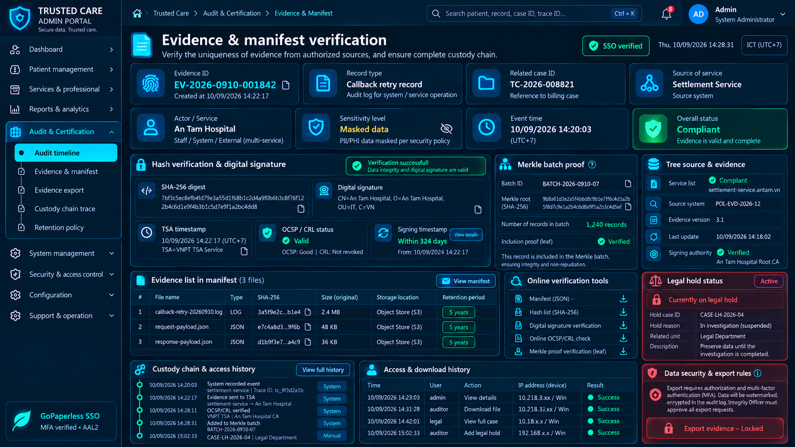Go to home via breadcrumb icon

[137, 13]
